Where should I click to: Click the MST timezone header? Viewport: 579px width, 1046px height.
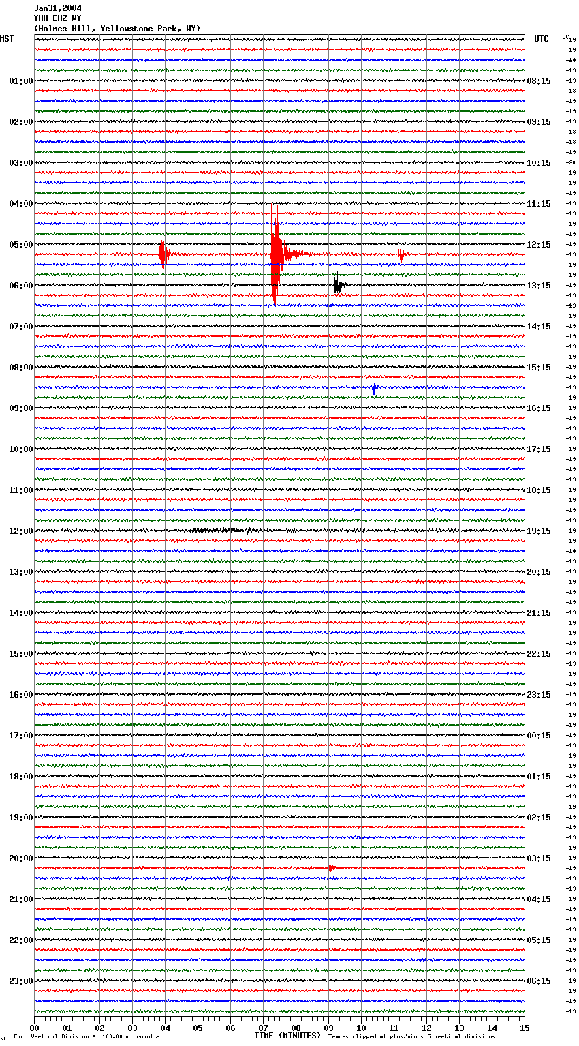7,39
